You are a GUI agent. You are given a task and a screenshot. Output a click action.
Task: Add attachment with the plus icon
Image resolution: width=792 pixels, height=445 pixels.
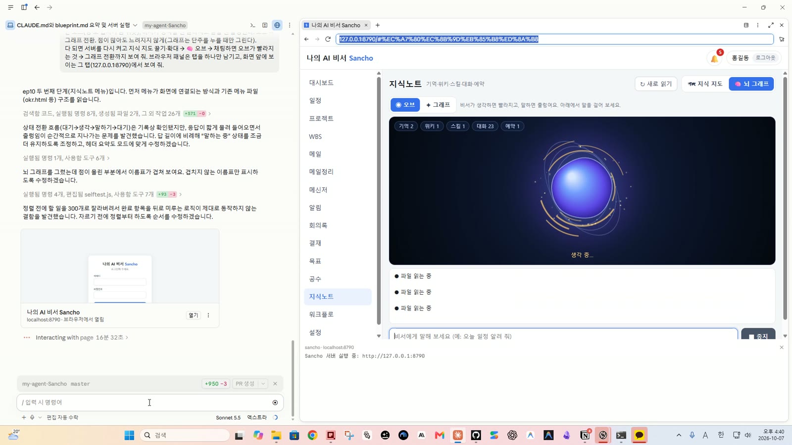pos(24,417)
